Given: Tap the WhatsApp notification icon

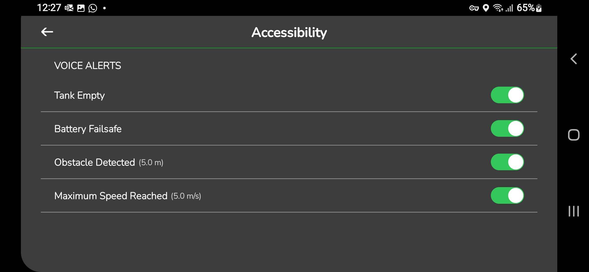Looking at the screenshot, I should [x=93, y=8].
